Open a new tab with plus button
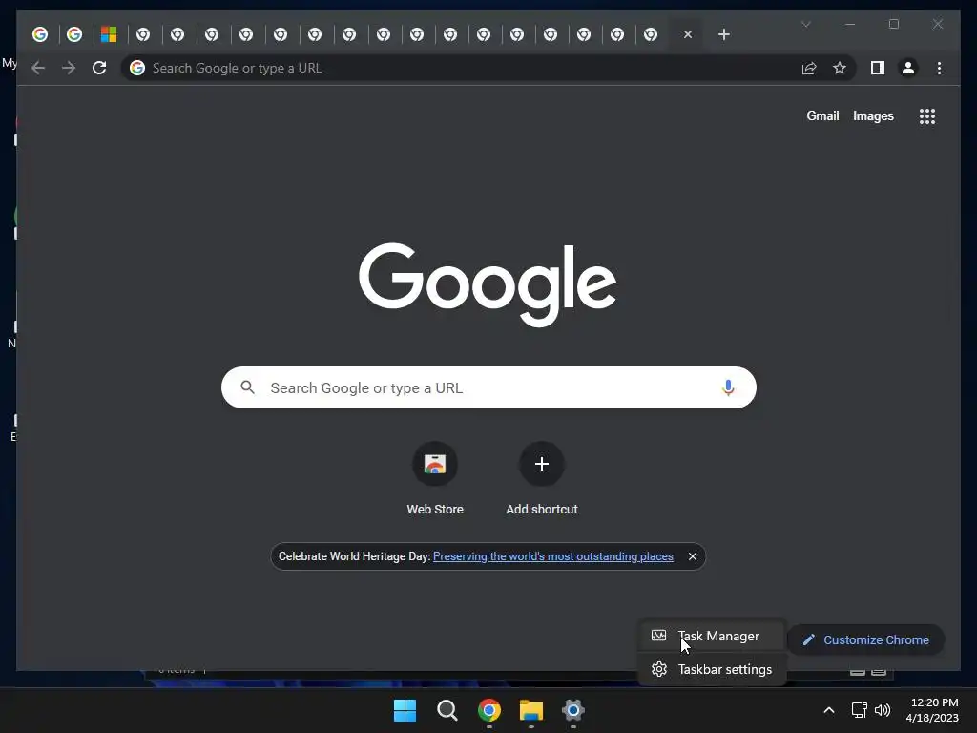 [723, 34]
